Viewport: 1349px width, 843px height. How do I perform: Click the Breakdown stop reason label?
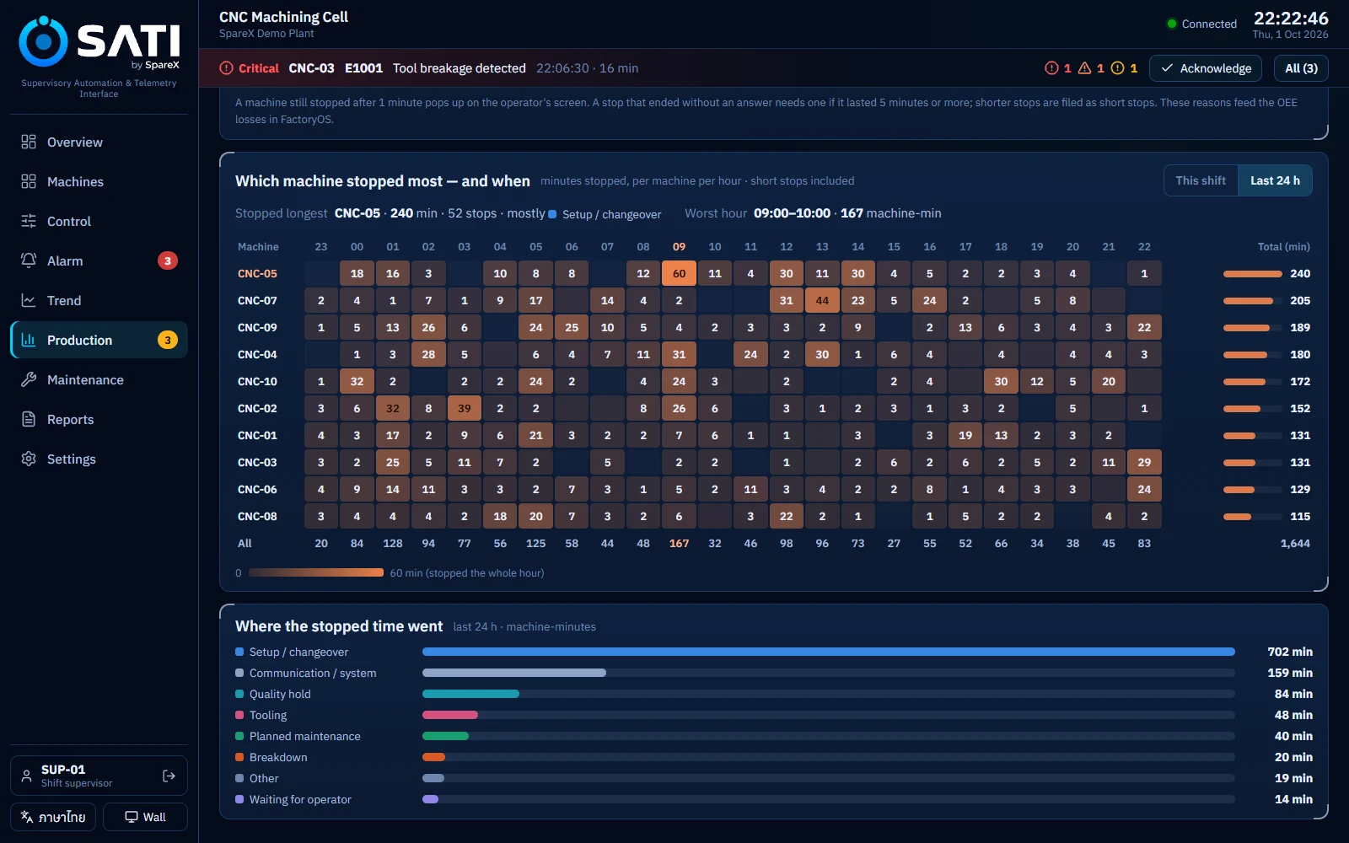[x=278, y=757]
